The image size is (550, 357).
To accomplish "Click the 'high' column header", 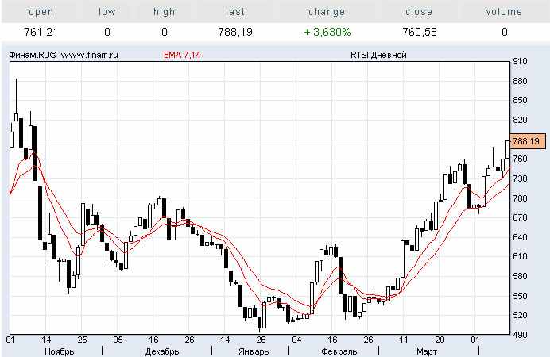I will point(165,12).
